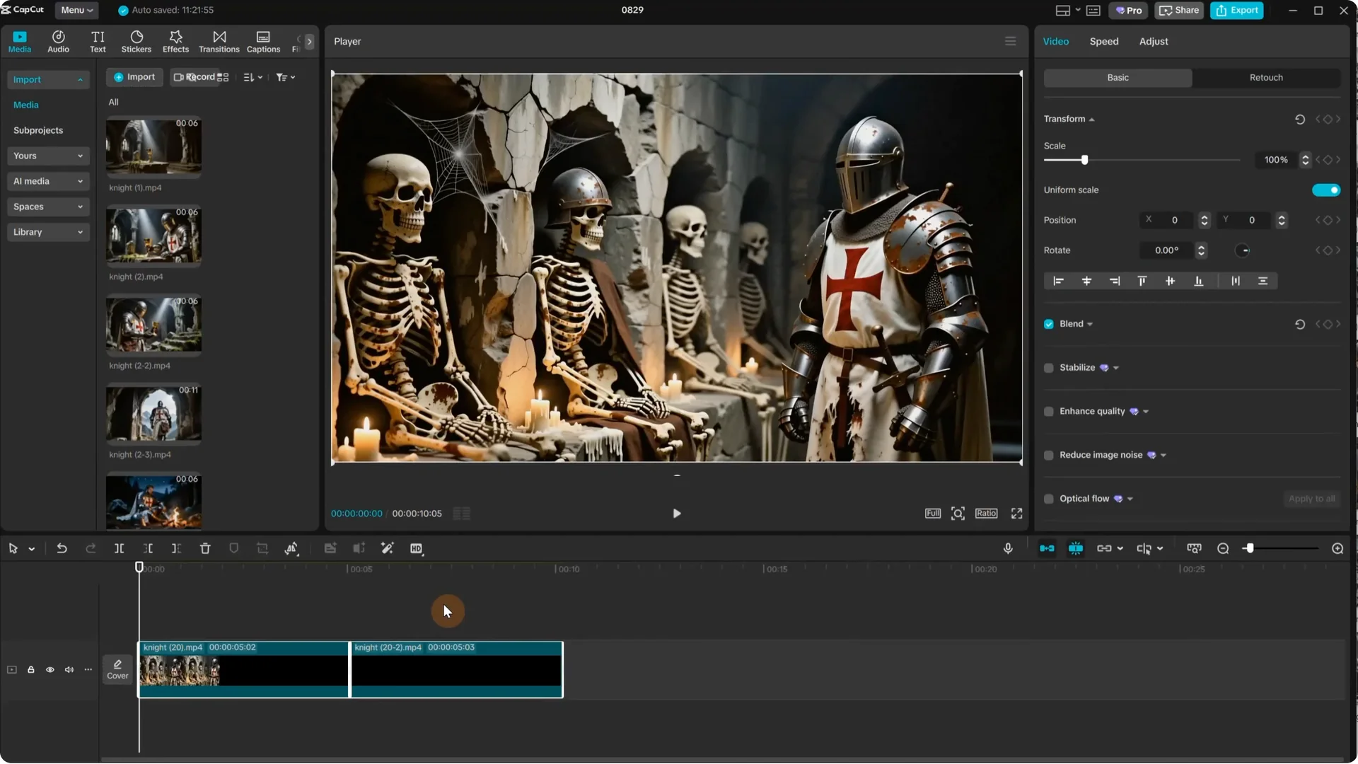Viewport: 1358px width, 764px height.
Task: Start a voiceover recording with the microphone icon
Action: pyautogui.click(x=1007, y=548)
